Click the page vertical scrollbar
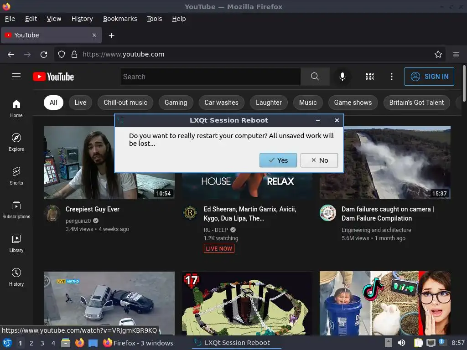The width and height of the screenshot is (467, 350). point(464,84)
